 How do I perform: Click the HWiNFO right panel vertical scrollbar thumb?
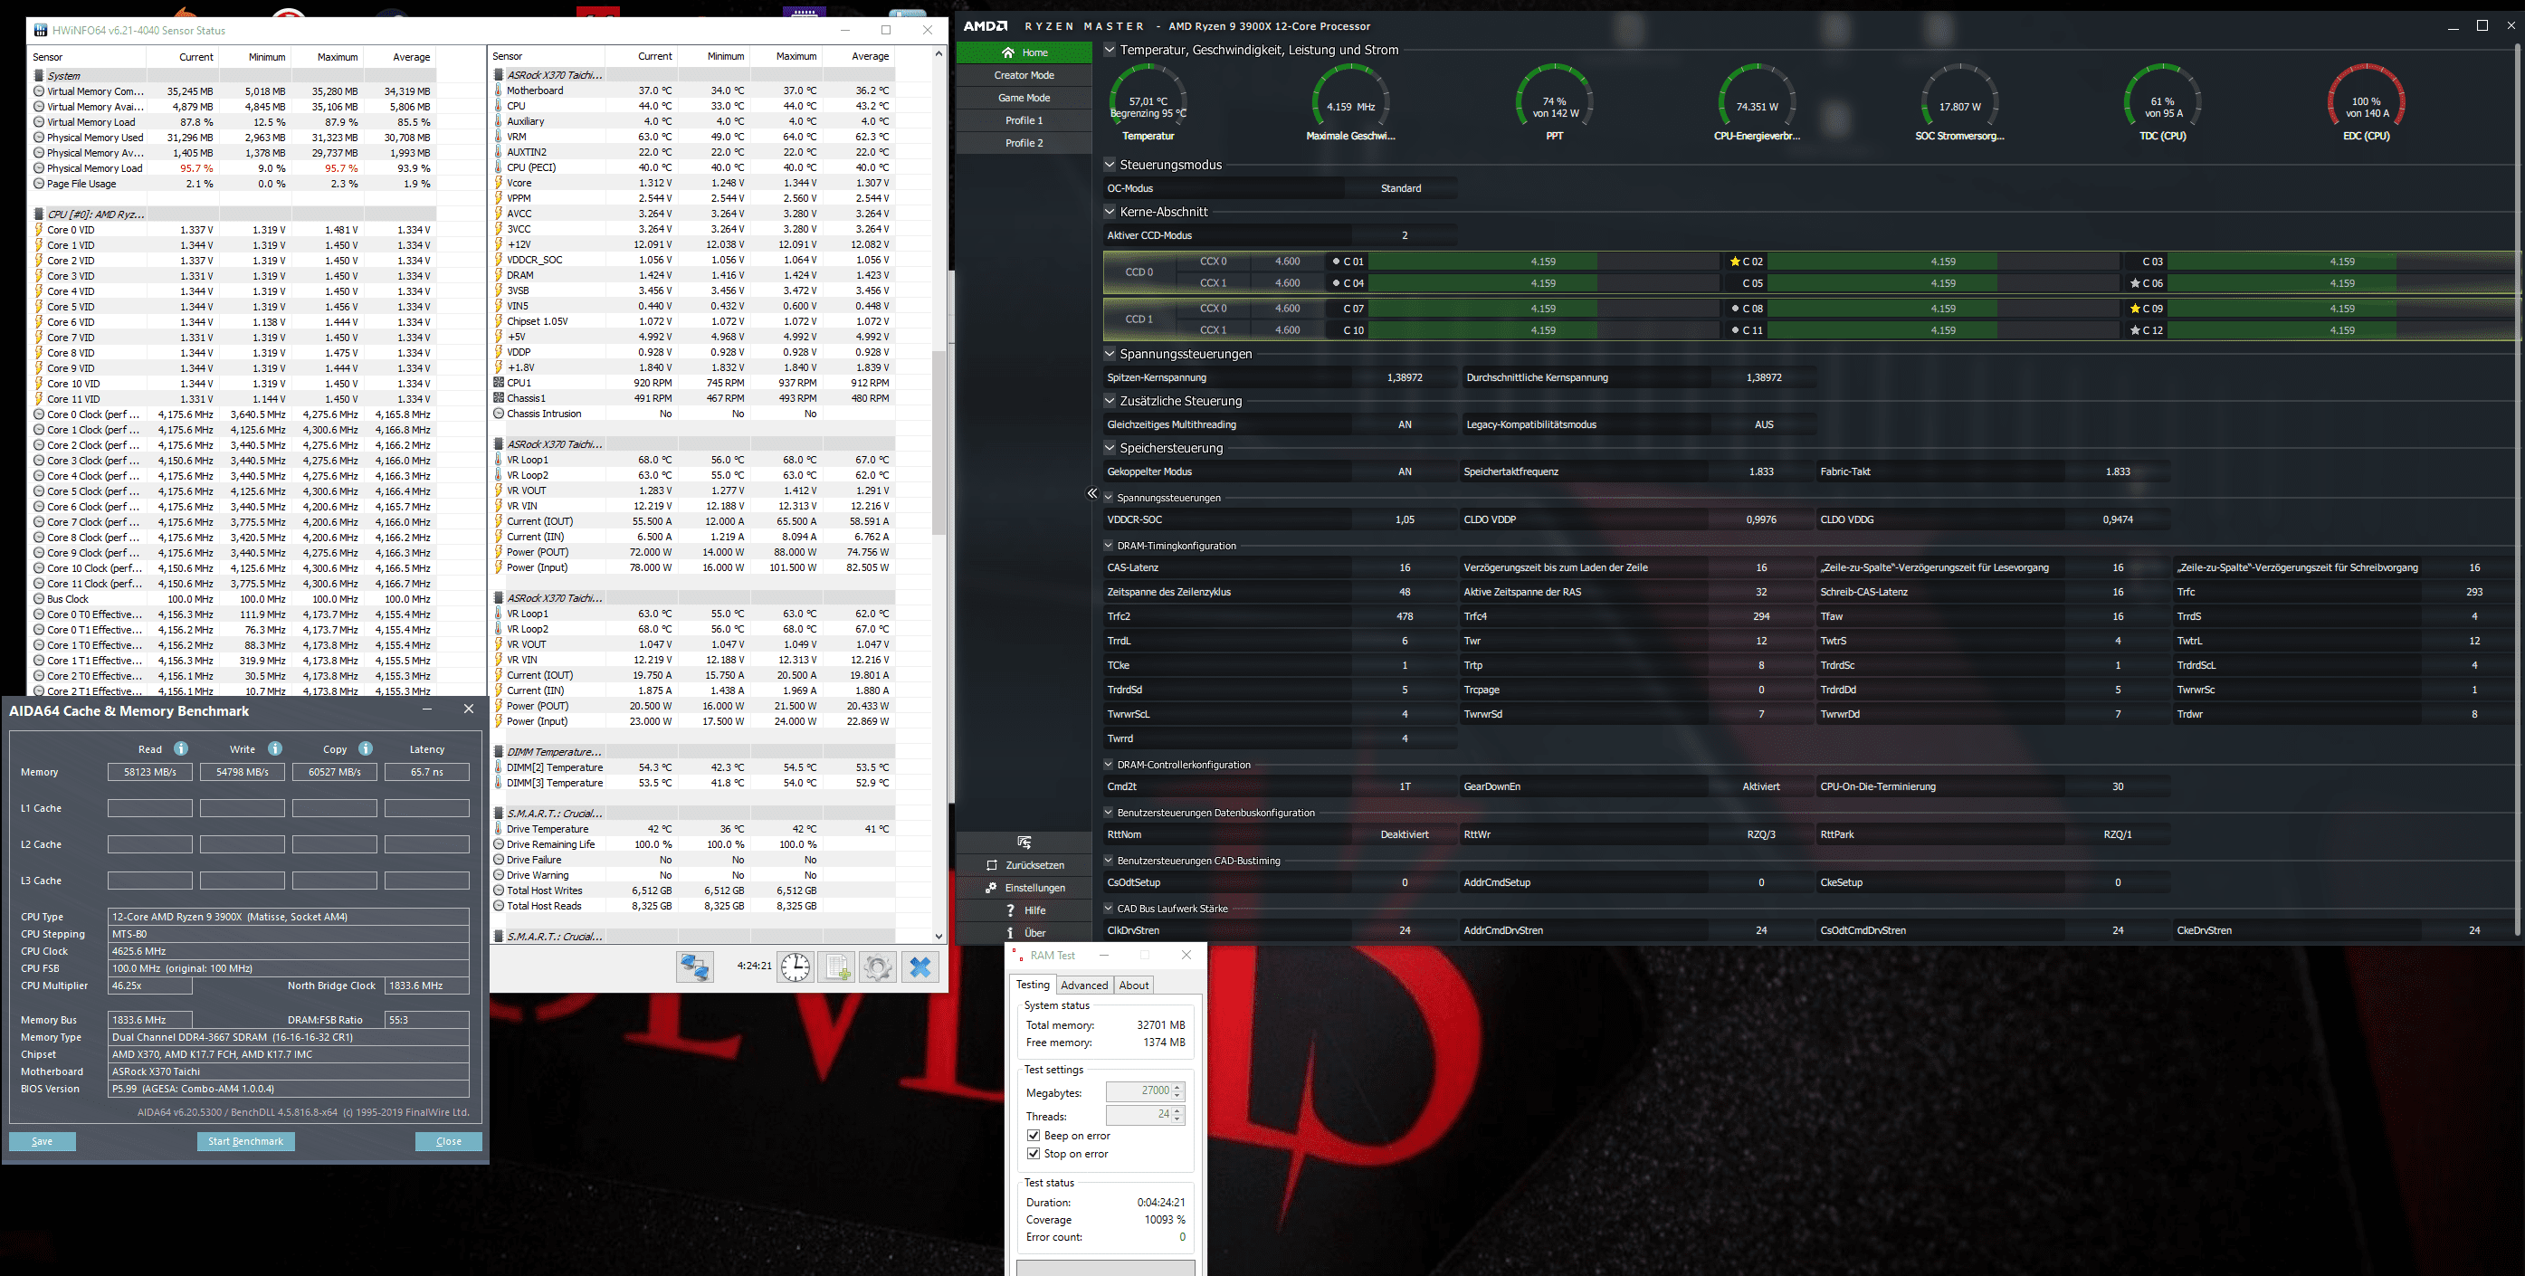click(x=939, y=441)
